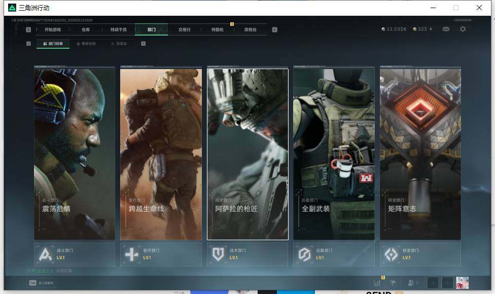Open the mail envelope icon
The height and width of the screenshot is (294, 495).
coord(446,29)
